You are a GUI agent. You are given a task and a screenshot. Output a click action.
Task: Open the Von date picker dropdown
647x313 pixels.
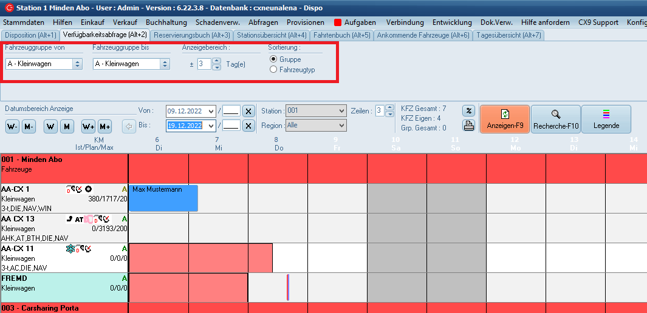click(x=211, y=111)
